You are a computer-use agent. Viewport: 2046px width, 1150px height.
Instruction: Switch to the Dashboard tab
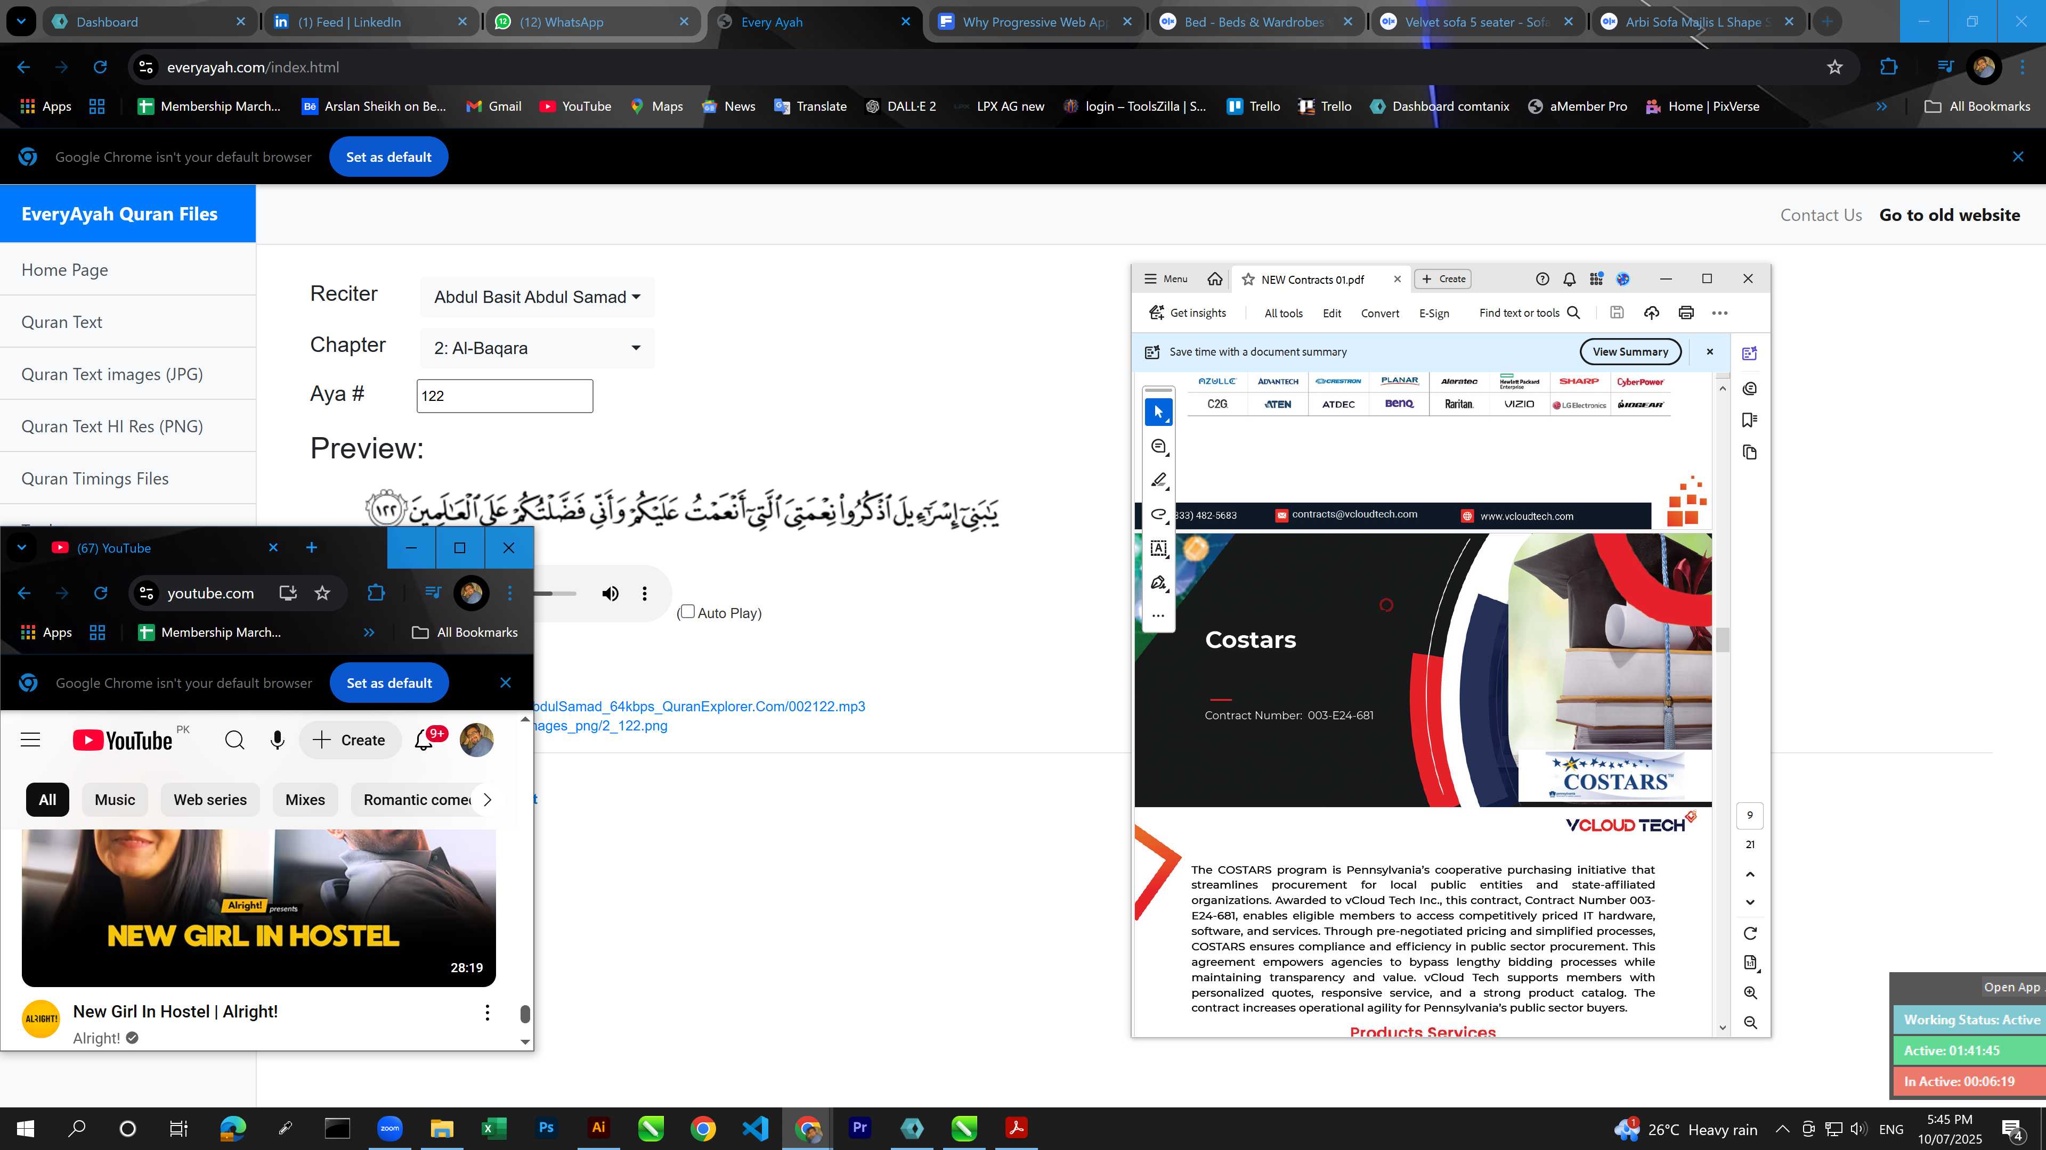[150, 21]
